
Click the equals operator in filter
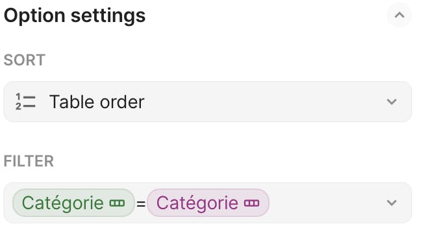tap(141, 203)
